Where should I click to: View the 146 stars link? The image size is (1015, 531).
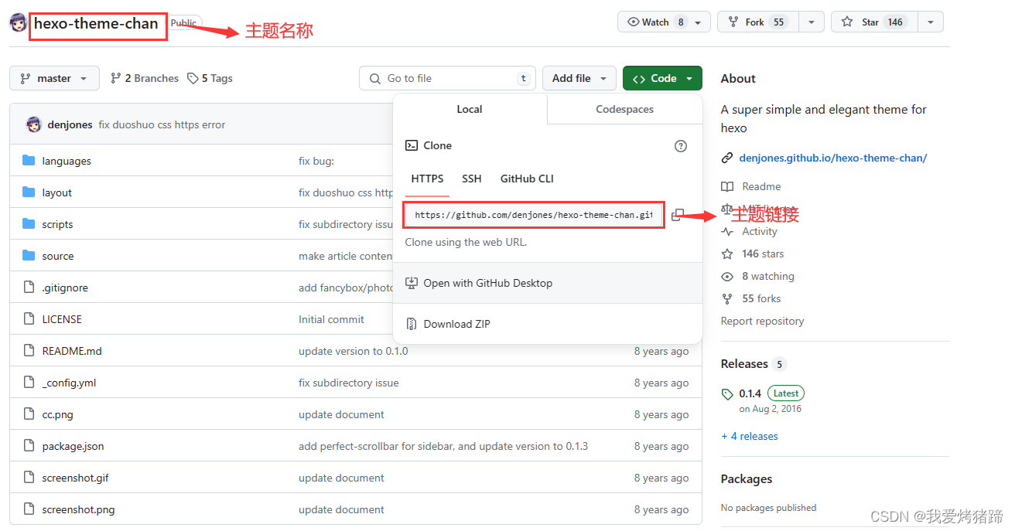click(x=762, y=254)
